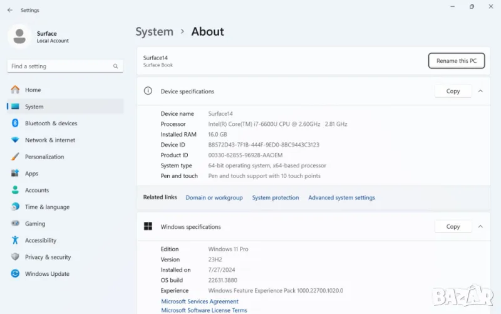
Task: Click the back arrow in Settings
Action: click(9, 10)
